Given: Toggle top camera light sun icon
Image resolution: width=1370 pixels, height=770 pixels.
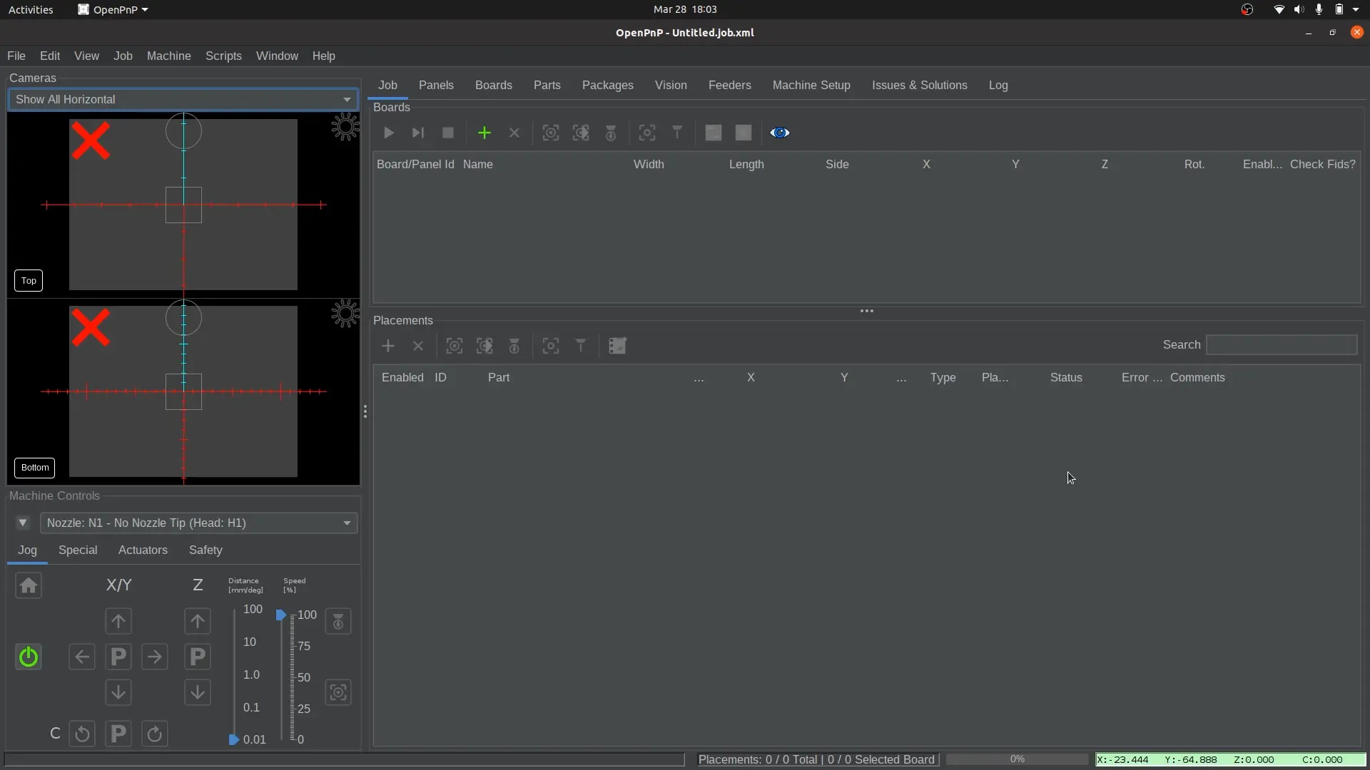Looking at the screenshot, I should [345, 128].
